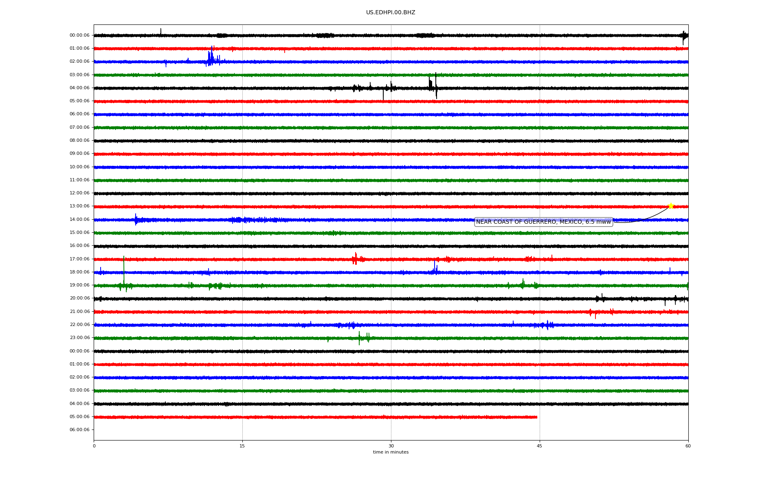Click the 13:00:06 time label
The image size is (782, 489).
click(x=79, y=206)
